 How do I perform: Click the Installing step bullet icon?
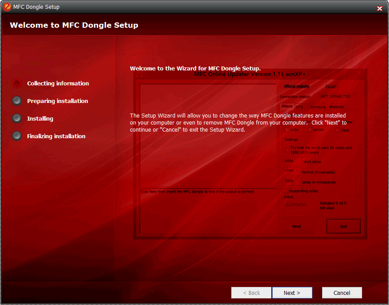17,118
